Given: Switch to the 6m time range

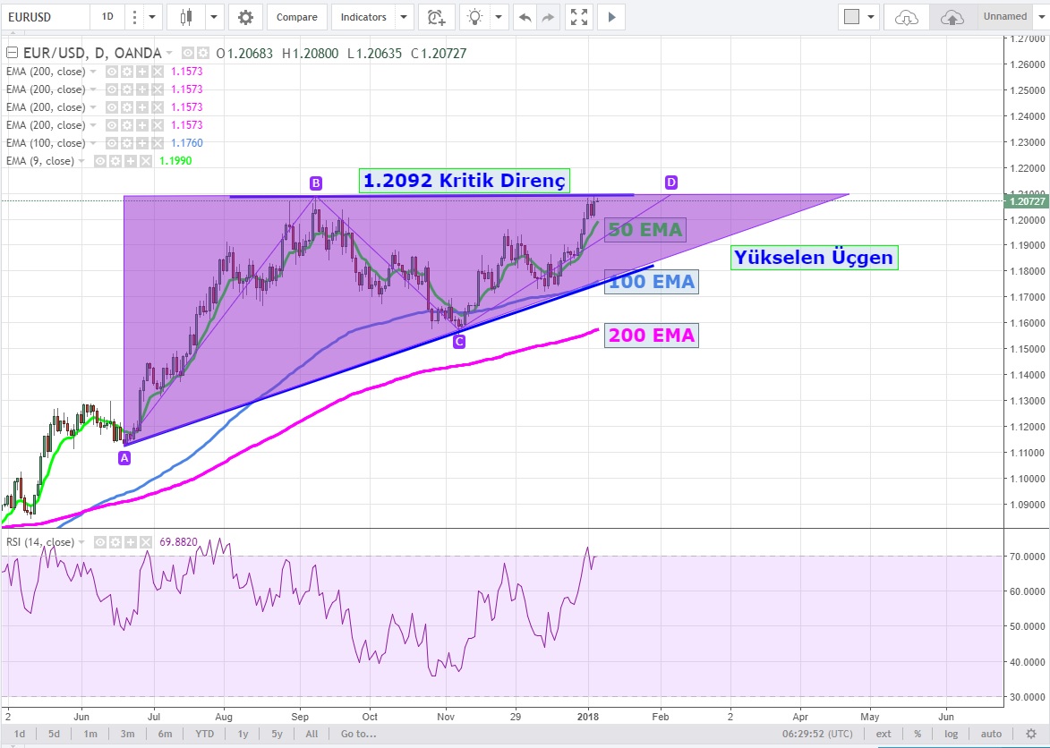Looking at the screenshot, I should coord(165,734).
